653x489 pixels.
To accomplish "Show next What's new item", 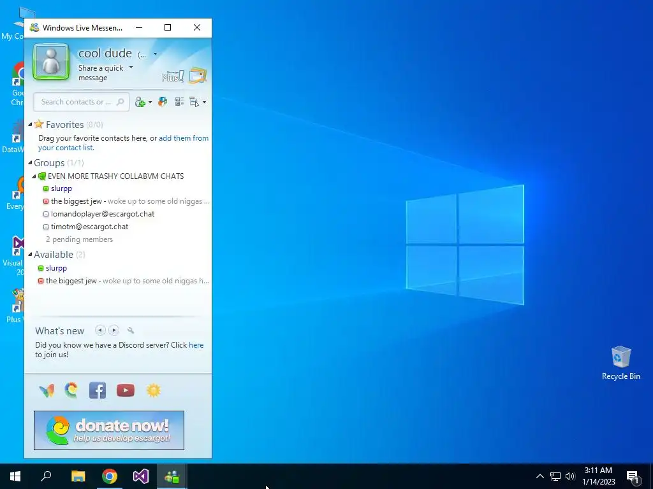I will click(x=114, y=330).
